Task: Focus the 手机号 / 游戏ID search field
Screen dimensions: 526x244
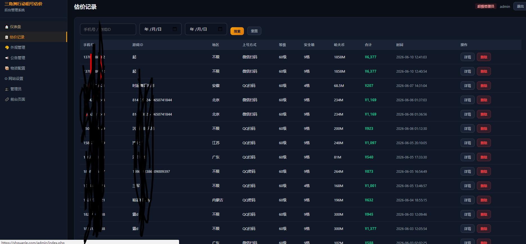Action: point(108,29)
